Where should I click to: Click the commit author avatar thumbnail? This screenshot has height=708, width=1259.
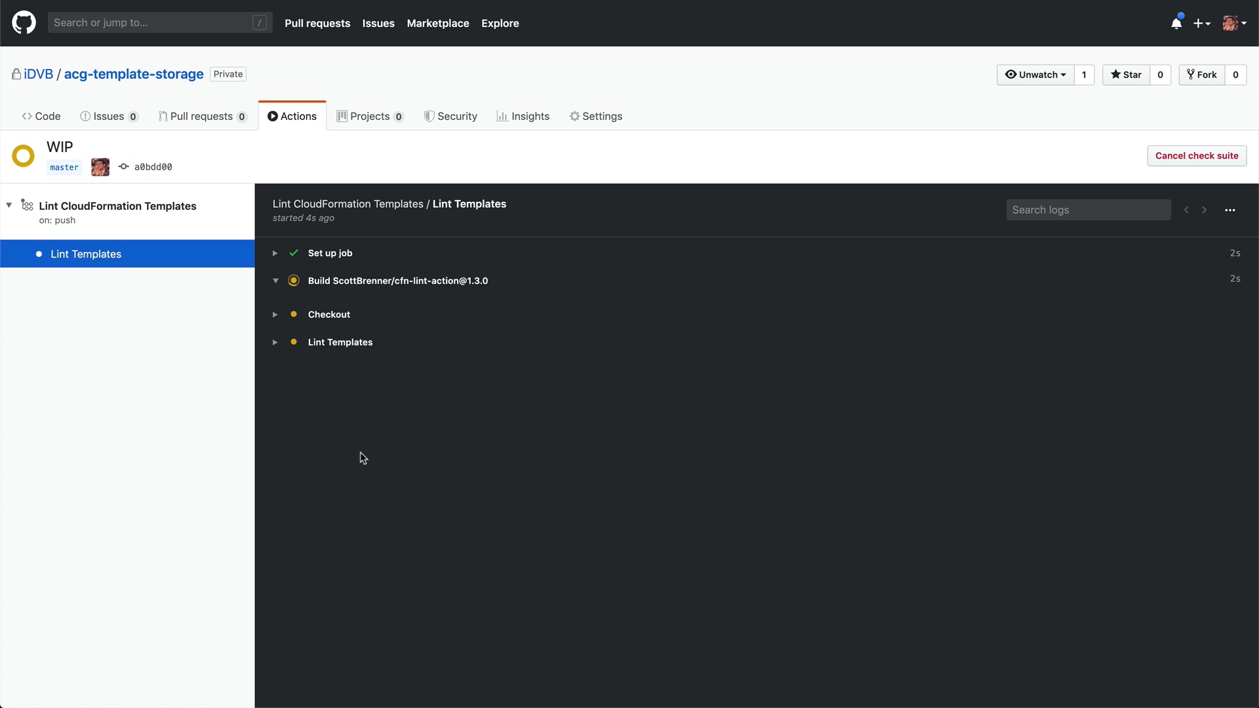(100, 167)
